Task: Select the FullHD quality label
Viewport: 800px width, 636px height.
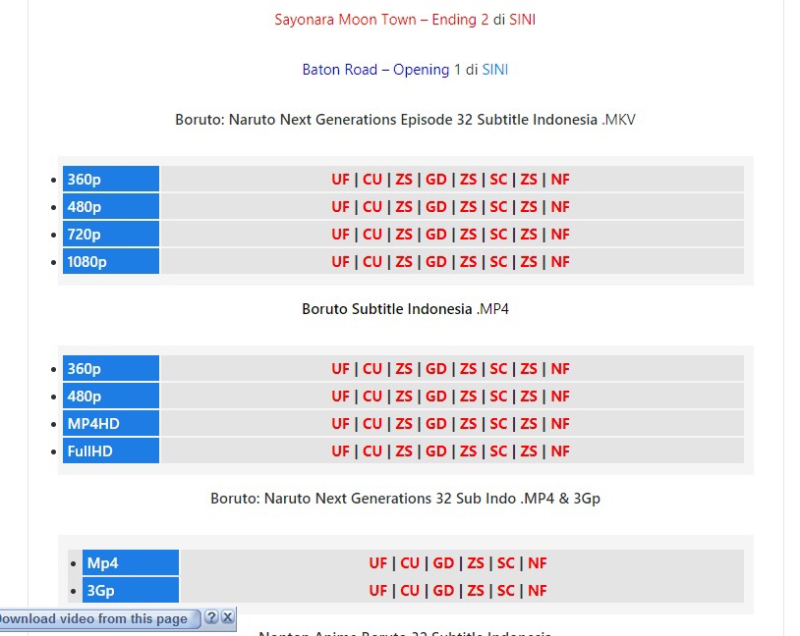Action: pos(111,451)
